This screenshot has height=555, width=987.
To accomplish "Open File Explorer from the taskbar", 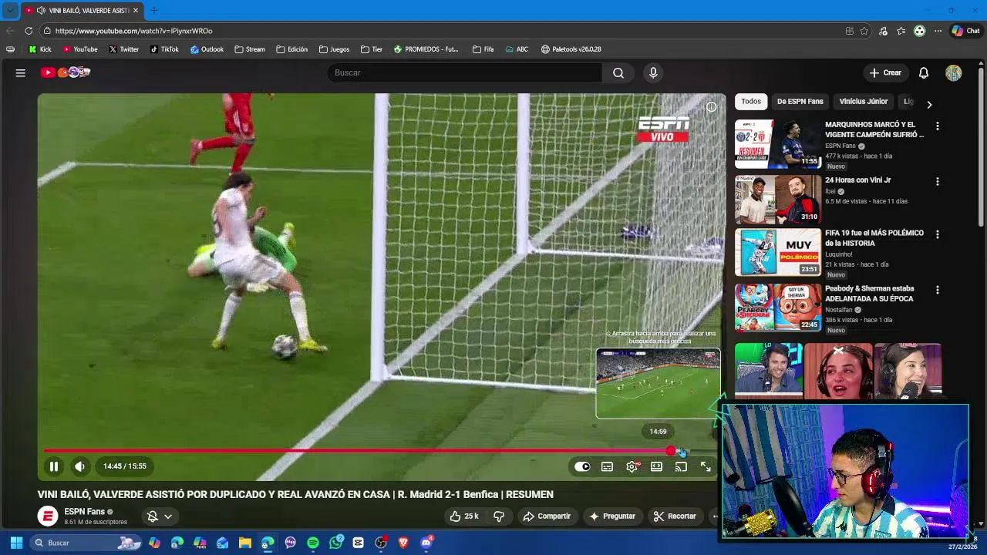I will [x=245, y=543].
